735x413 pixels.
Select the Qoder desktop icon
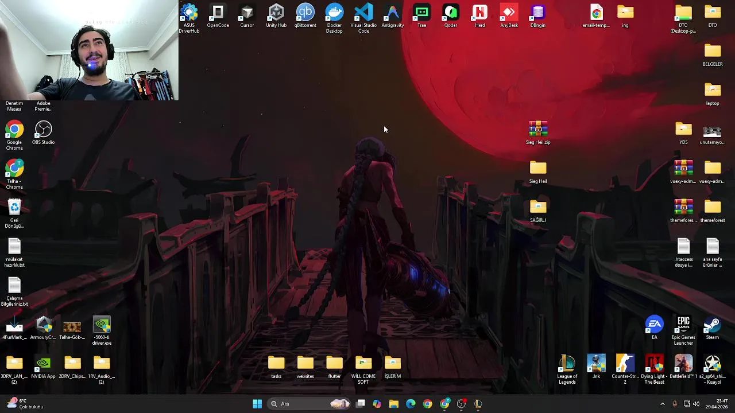click(451, 17)
